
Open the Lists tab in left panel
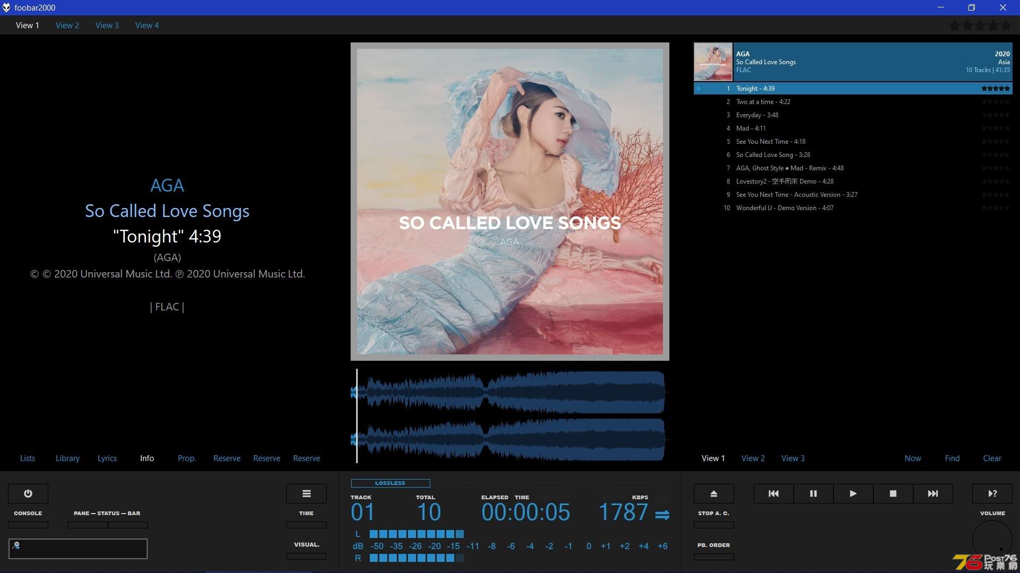[28, 458]
